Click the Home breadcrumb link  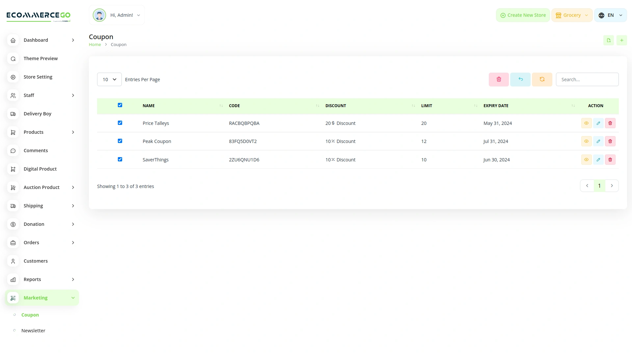point(95,44)
